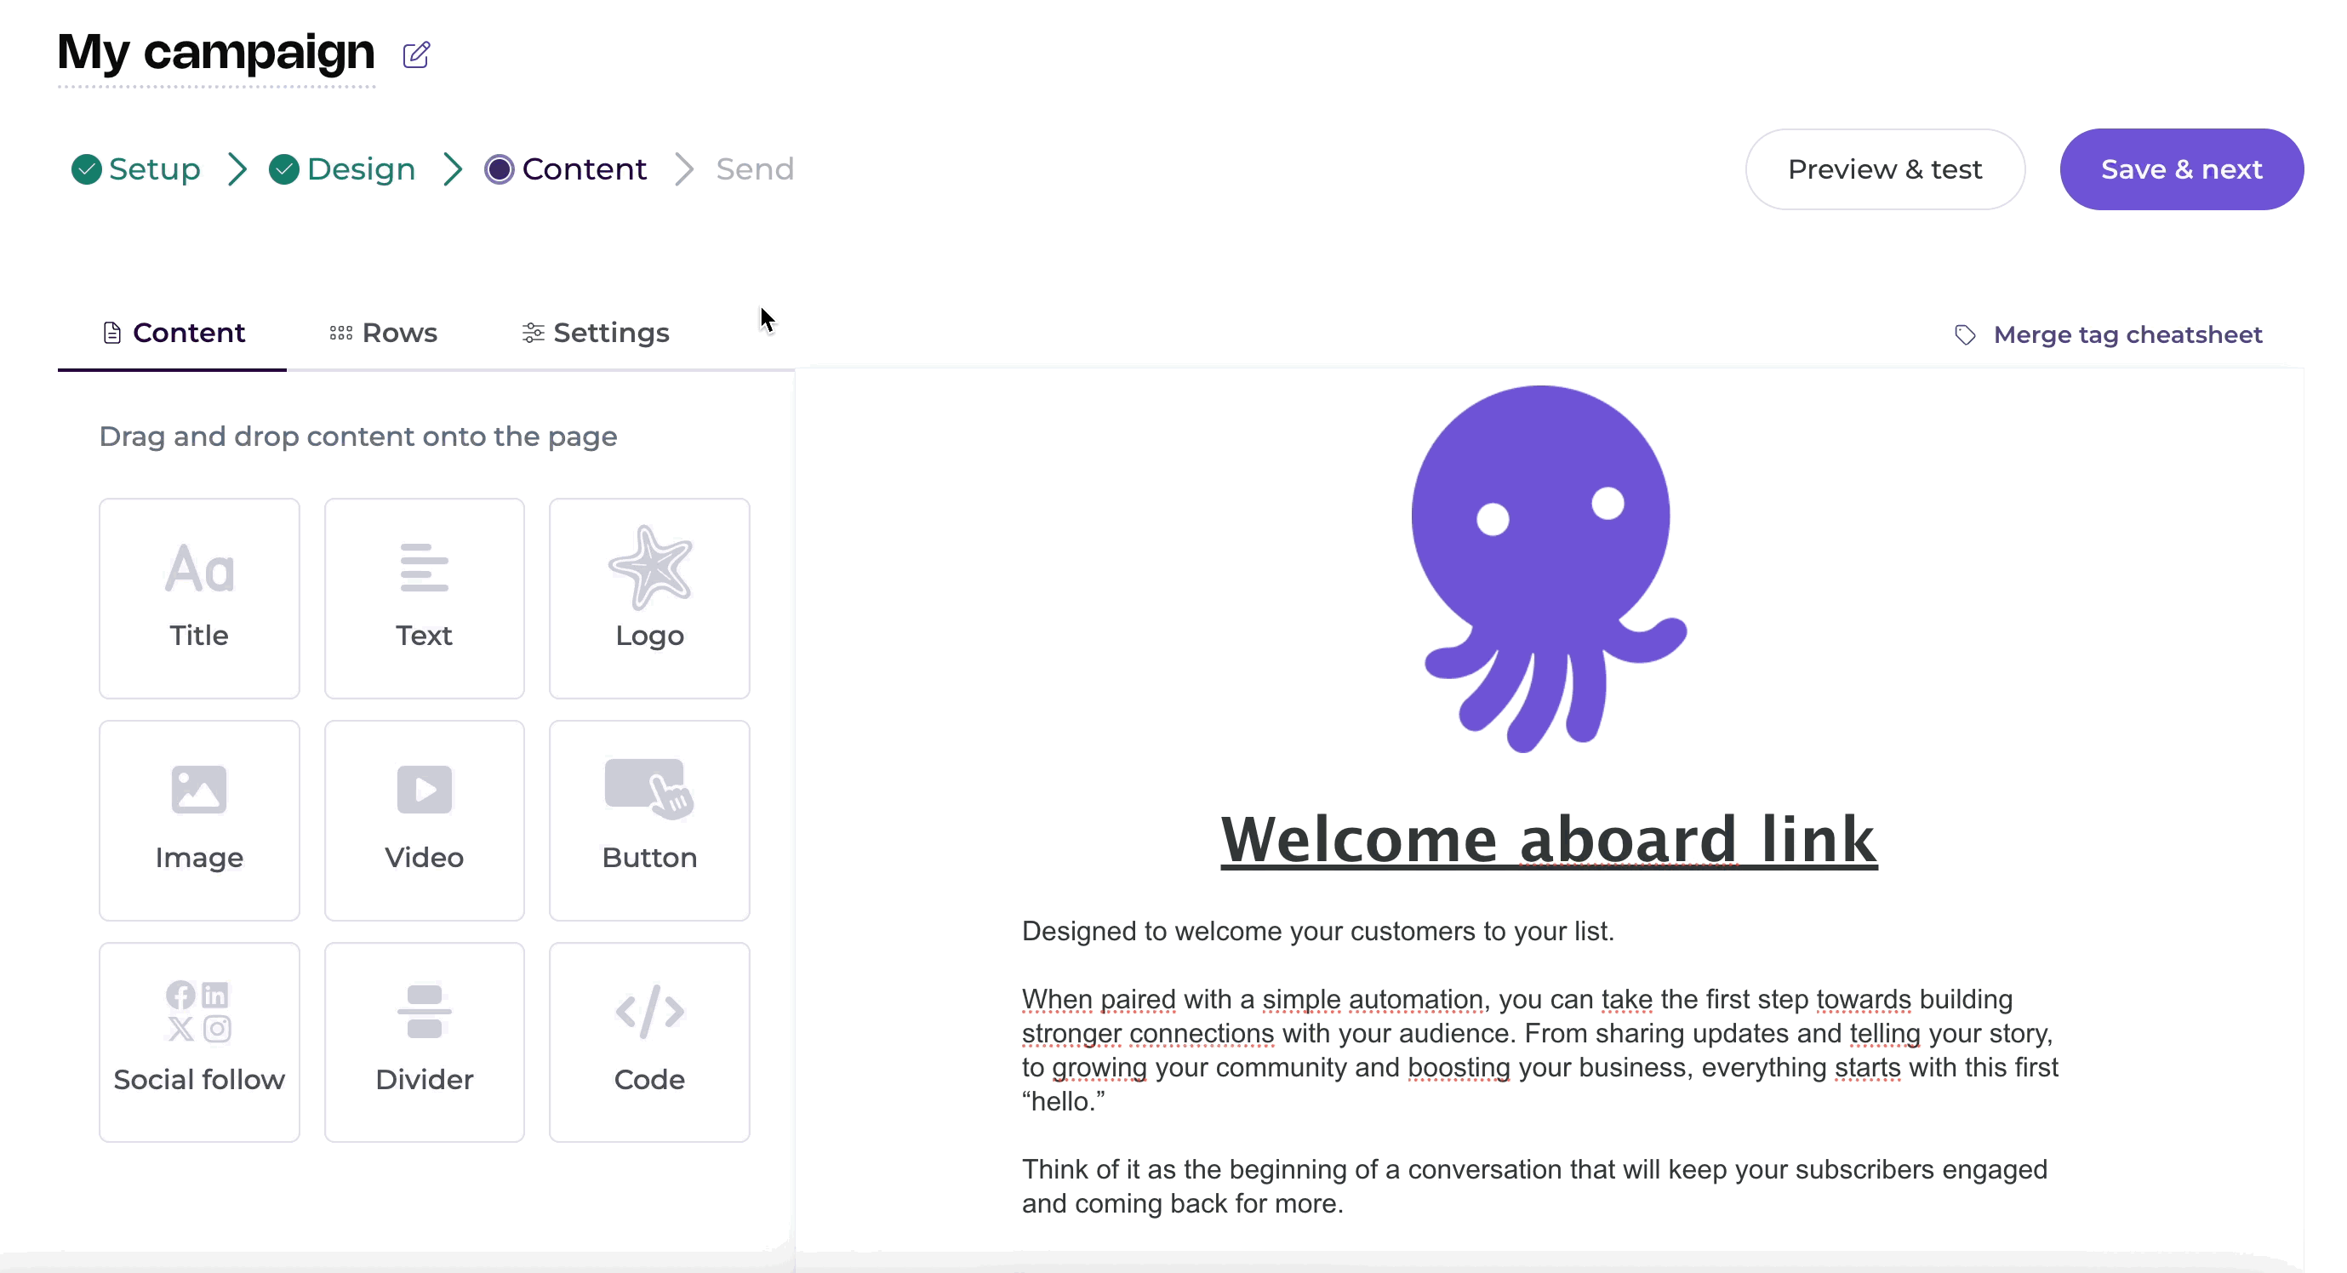This screenshot has height=1273, width=2347.
Task: Go back to the Setup step
Action: (137, 169)
